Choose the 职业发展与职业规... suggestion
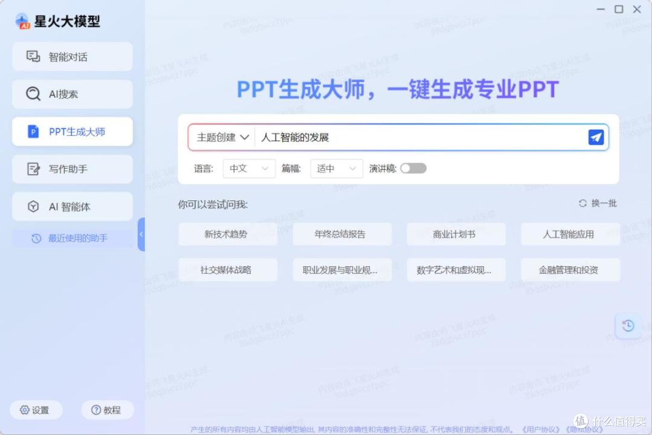The height and width of the screenshot is (435, 652). pos(342,269)
